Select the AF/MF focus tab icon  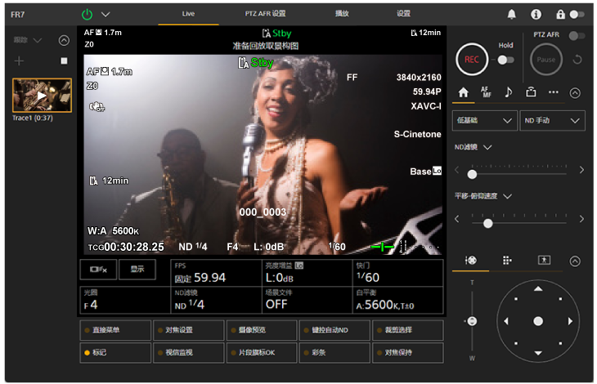[x=486, y=92]
